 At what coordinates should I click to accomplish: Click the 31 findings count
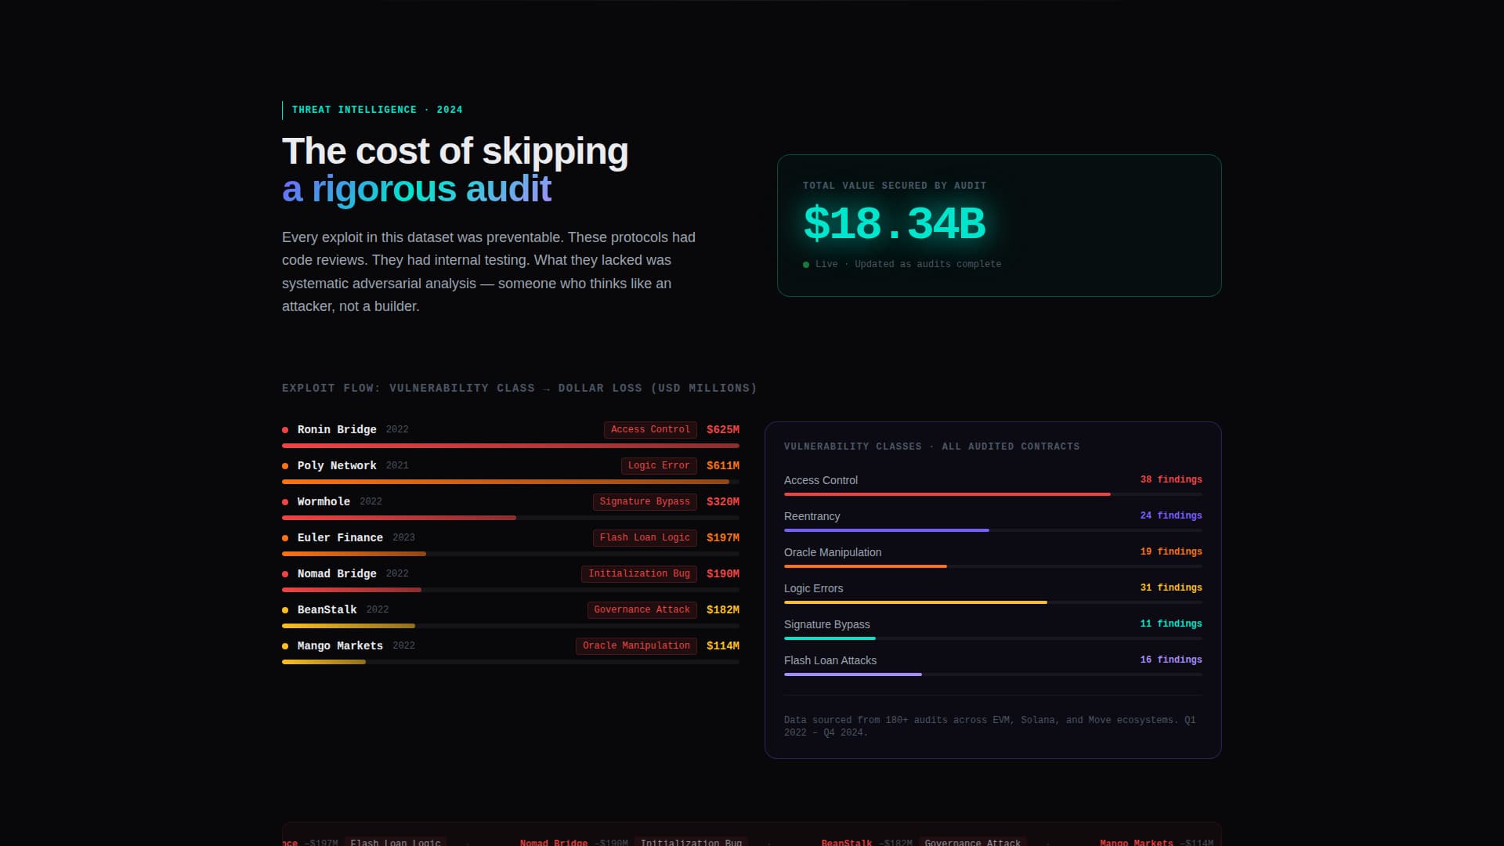click(x=1171, y=587)
